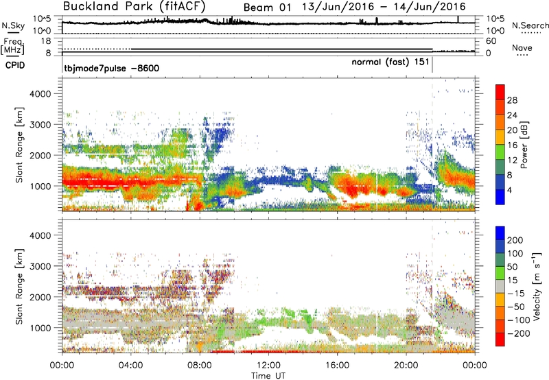
Task: Click the blue top segment of the velocity color bar
Action: [x=500, y=233]
